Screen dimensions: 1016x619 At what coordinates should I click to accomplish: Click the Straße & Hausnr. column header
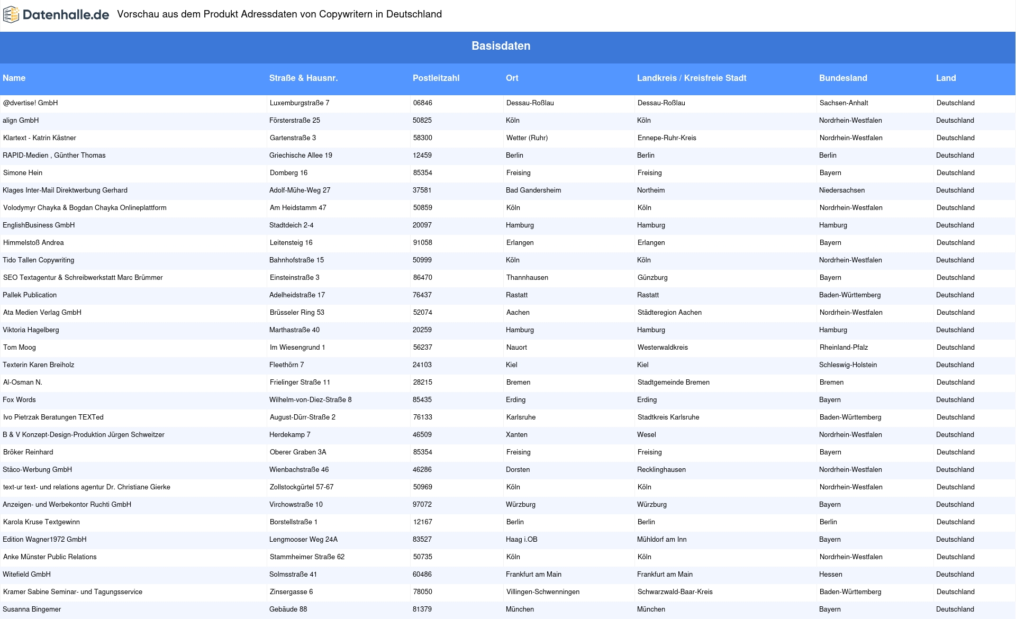point(303,78)
